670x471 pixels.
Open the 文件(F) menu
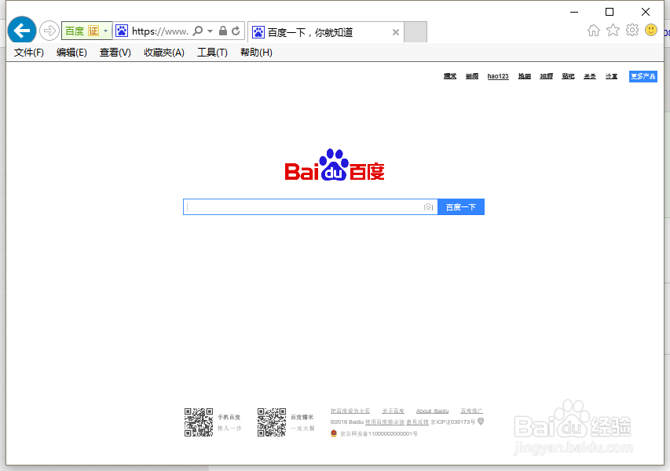click(28, 53)
